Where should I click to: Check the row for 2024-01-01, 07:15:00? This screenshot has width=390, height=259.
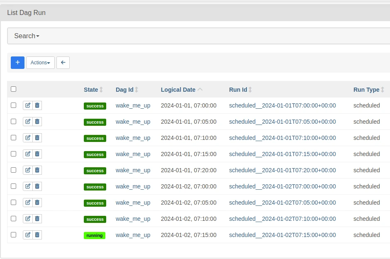click(13, 154)
